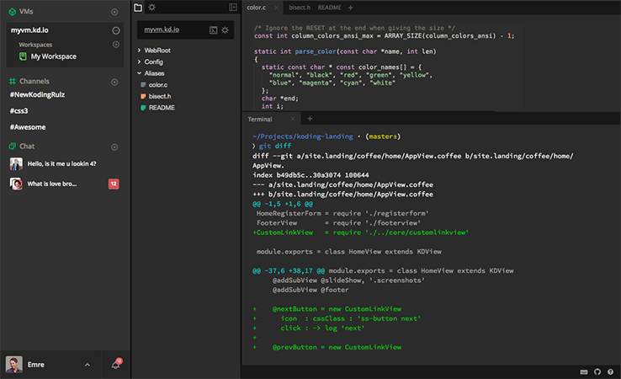
Task: Open the #NewKodingRulz channel
Action: coord(39,95)
